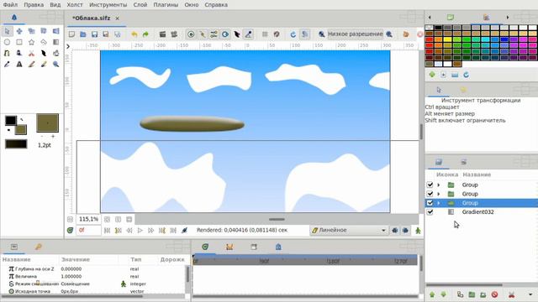Select the Transform tool in toolbox
This screenshot has width=538, height=302.
coord(8,32)
